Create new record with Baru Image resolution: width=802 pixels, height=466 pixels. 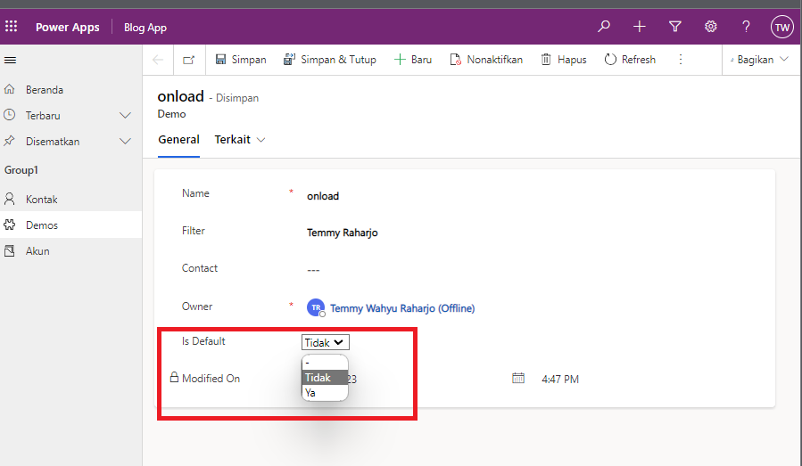click(413, 60)
